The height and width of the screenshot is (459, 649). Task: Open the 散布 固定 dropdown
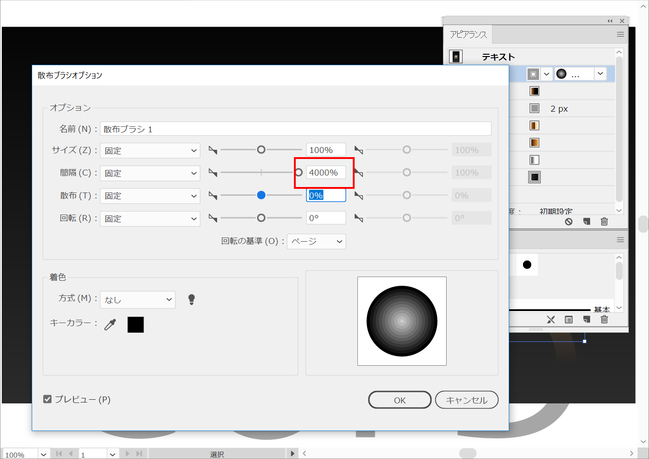coord(150,196)
